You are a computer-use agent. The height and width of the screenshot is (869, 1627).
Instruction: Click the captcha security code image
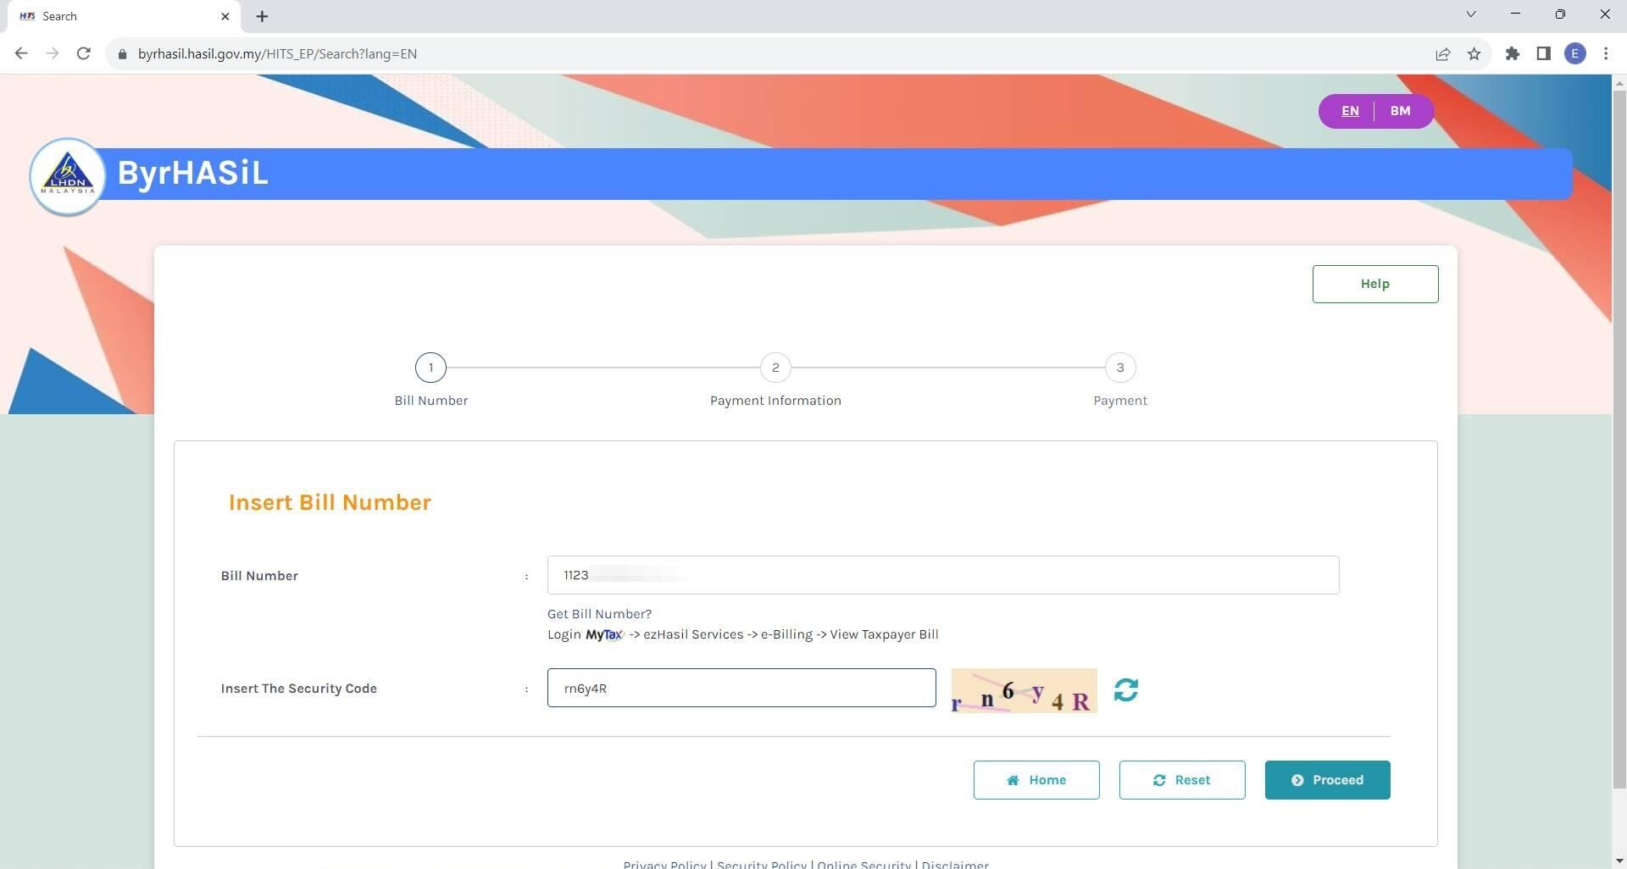[x=1024, y=691]
